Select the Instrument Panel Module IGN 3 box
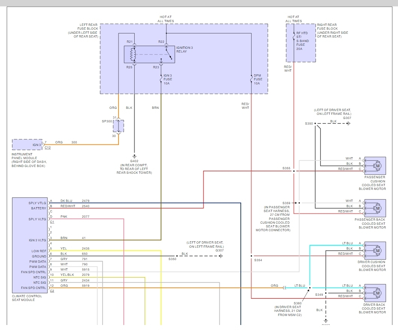 pyautogui.click(x=27, y=144)
